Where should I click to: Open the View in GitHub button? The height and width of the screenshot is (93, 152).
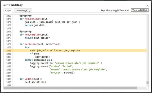pyautogui.click(x=140, y=10)
